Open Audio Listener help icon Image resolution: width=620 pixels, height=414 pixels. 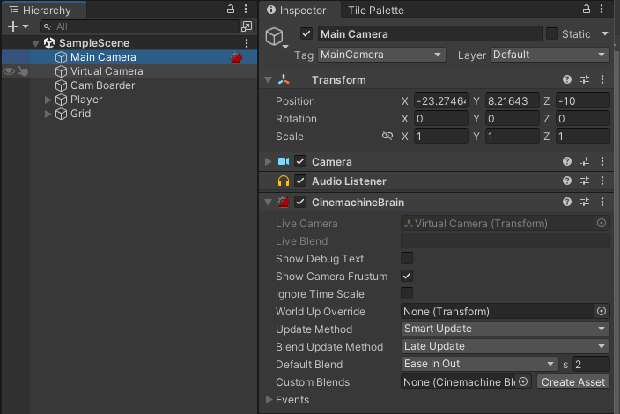tap(567, 181)
